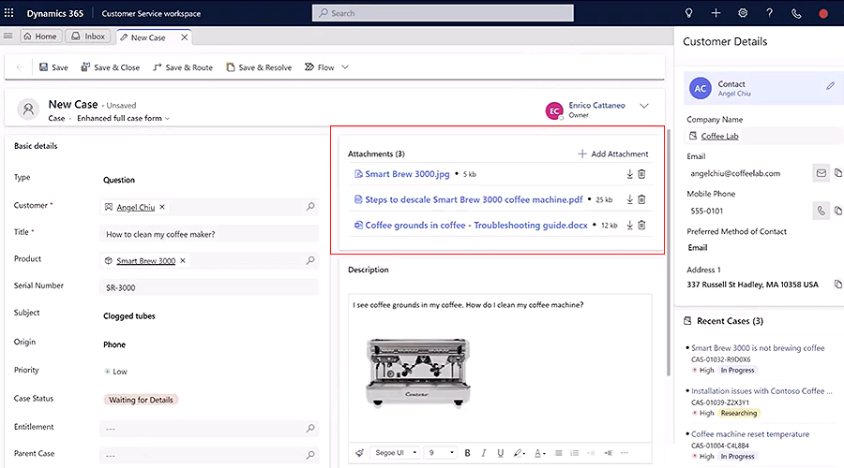Open the font color picker

pyautogui.click(x=539, y=453)
